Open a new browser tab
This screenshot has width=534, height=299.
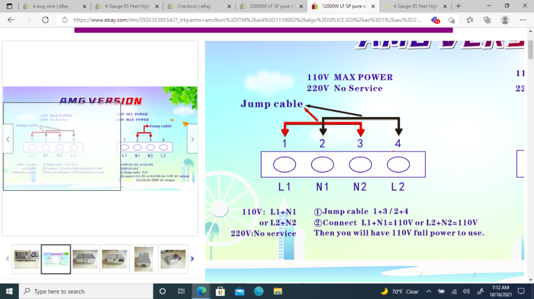[458, 6]
